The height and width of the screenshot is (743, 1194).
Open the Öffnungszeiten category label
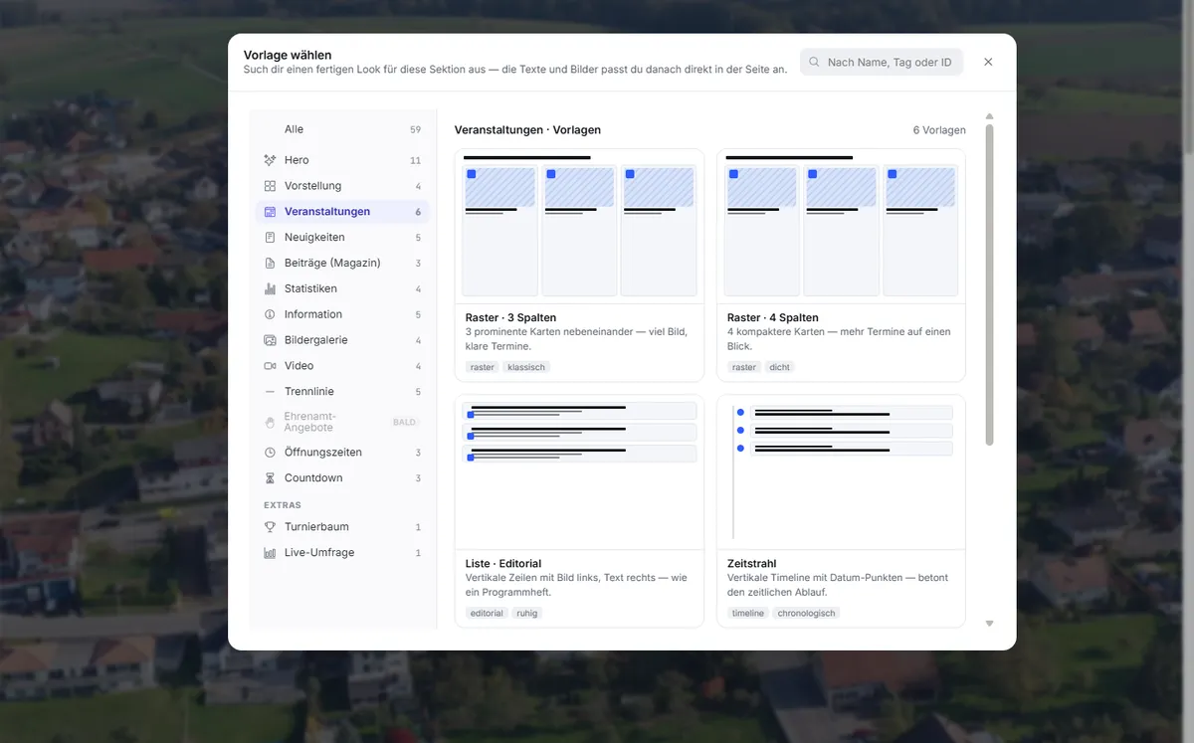pos(323,453)
